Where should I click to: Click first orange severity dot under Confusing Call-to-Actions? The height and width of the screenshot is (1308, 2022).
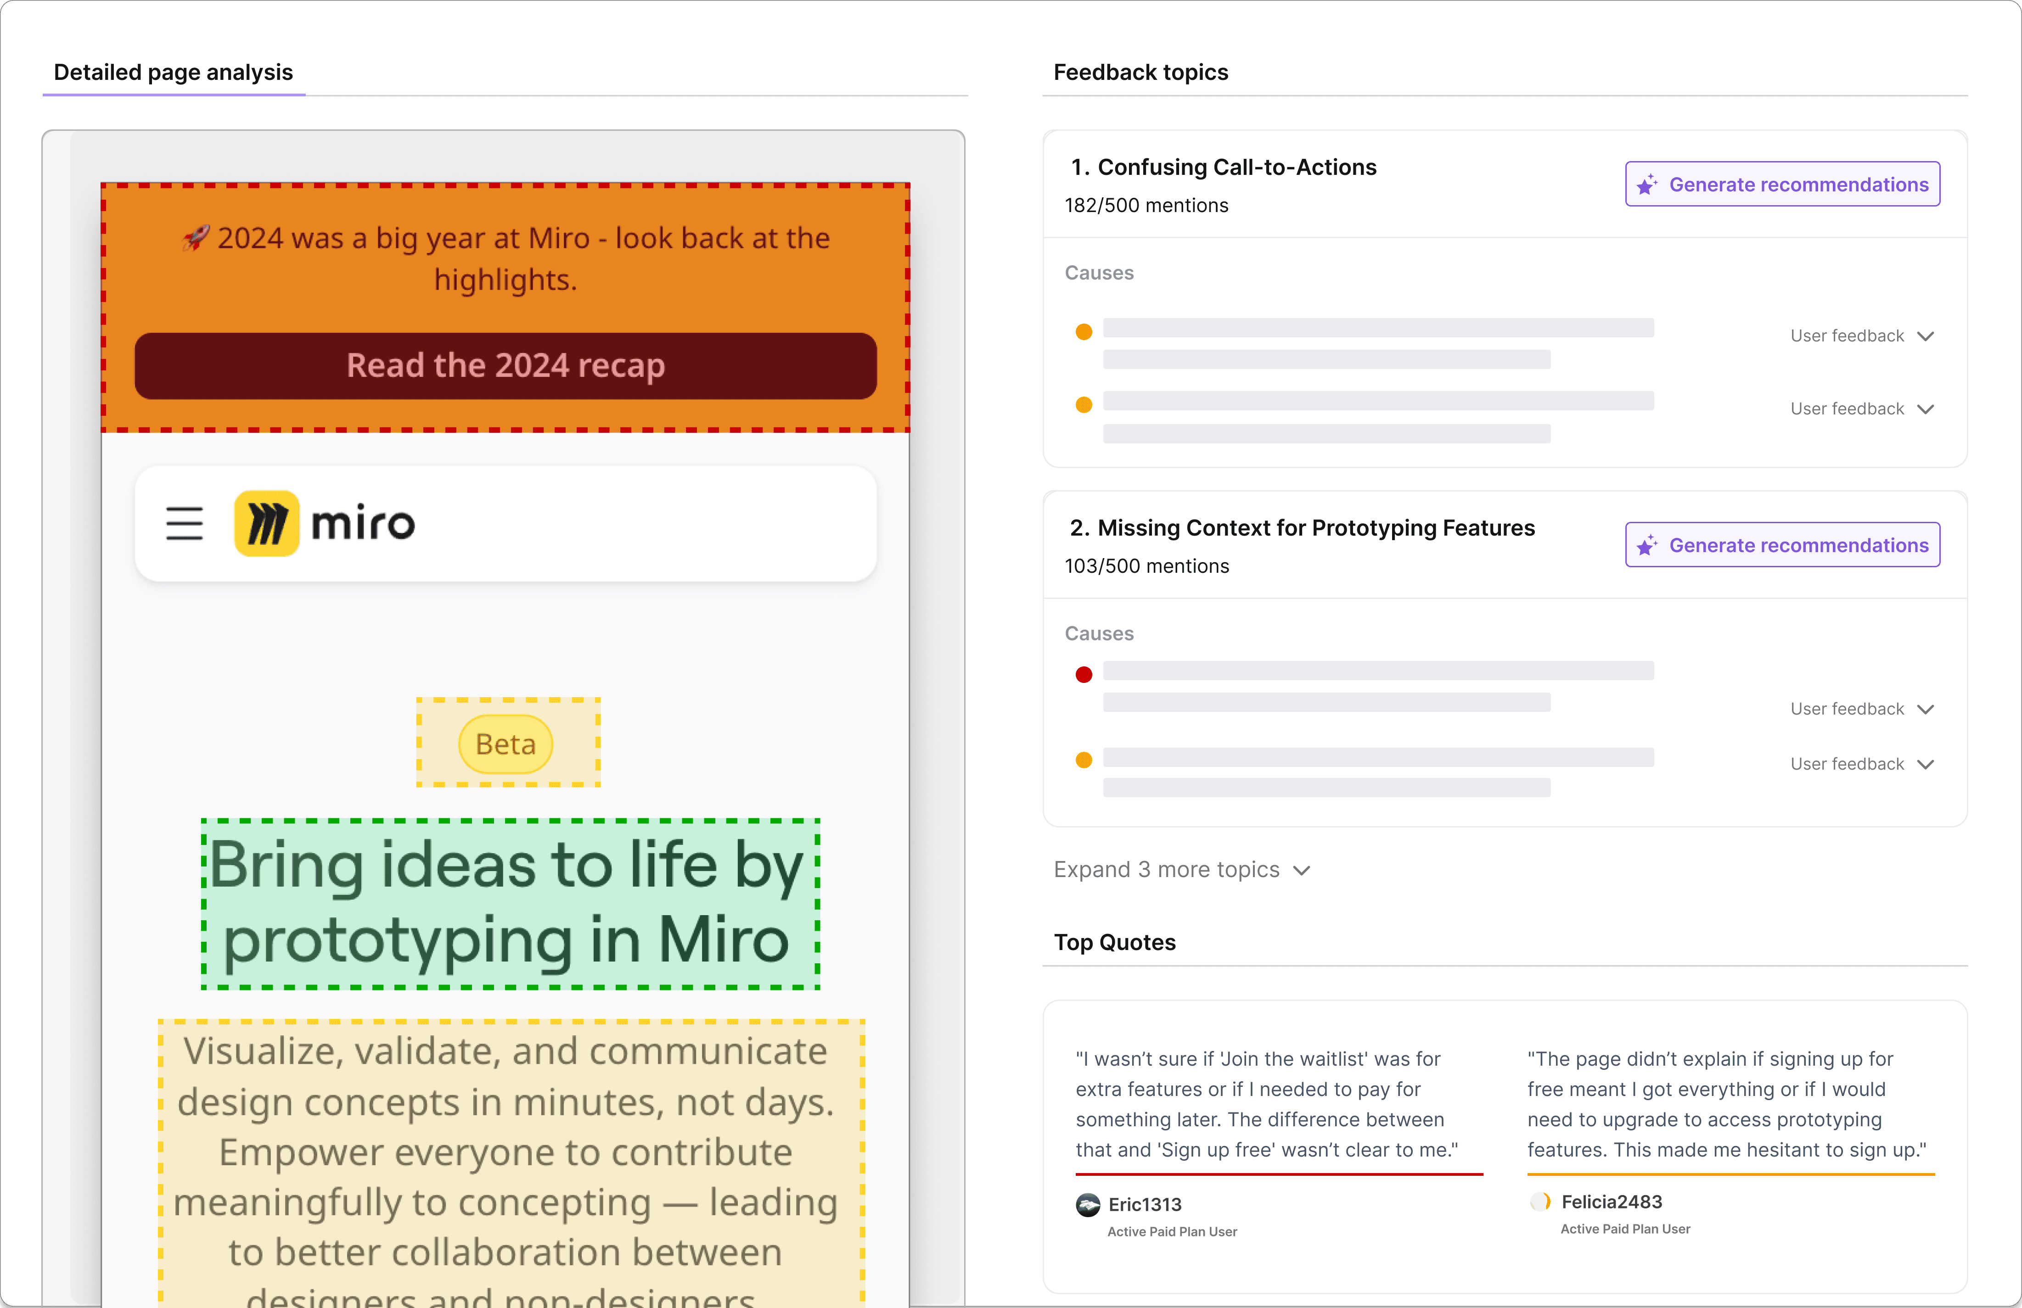1083,332
